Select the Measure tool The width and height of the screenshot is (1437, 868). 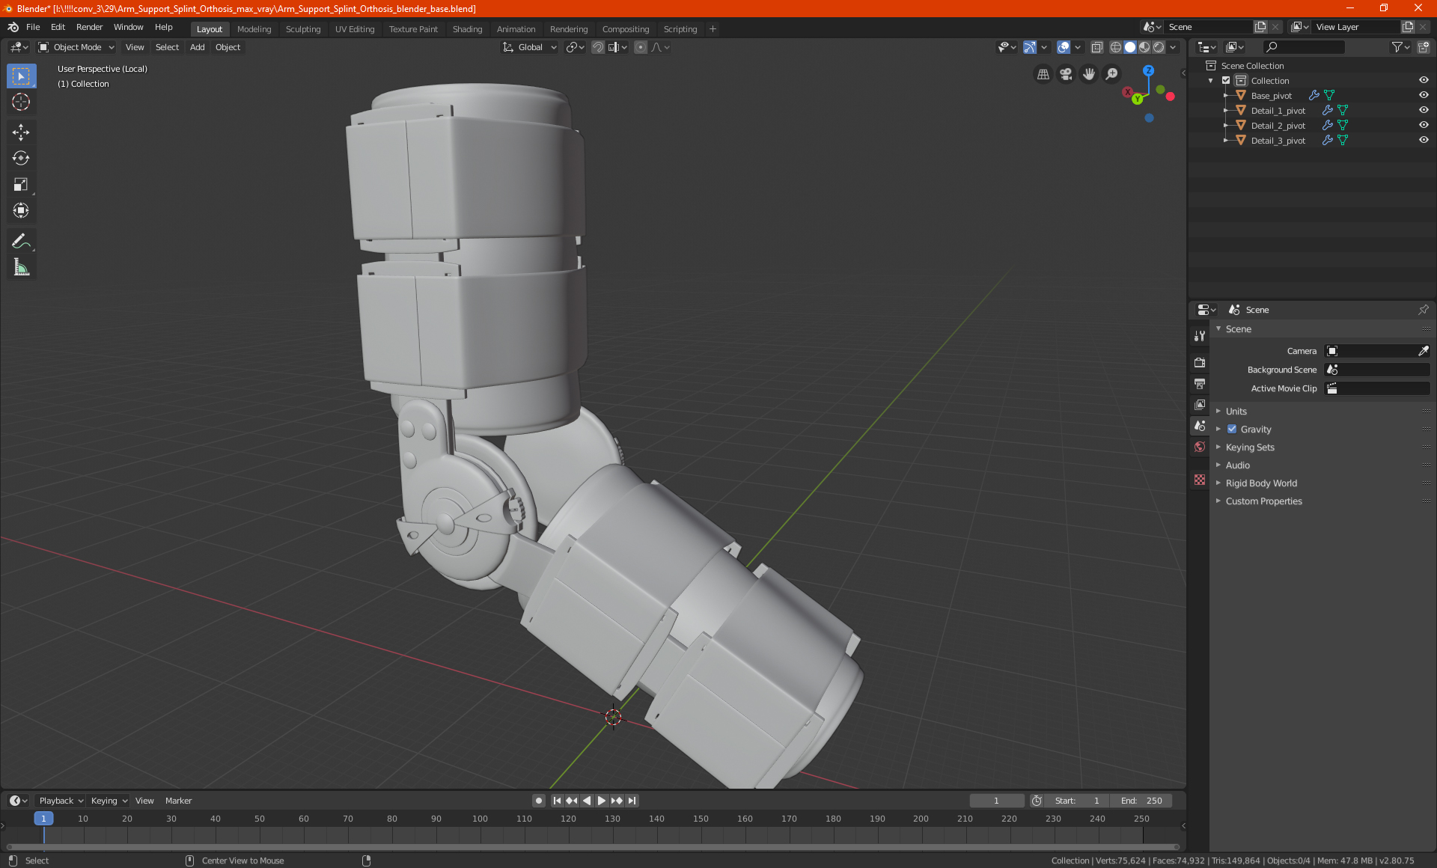[21, 267]
